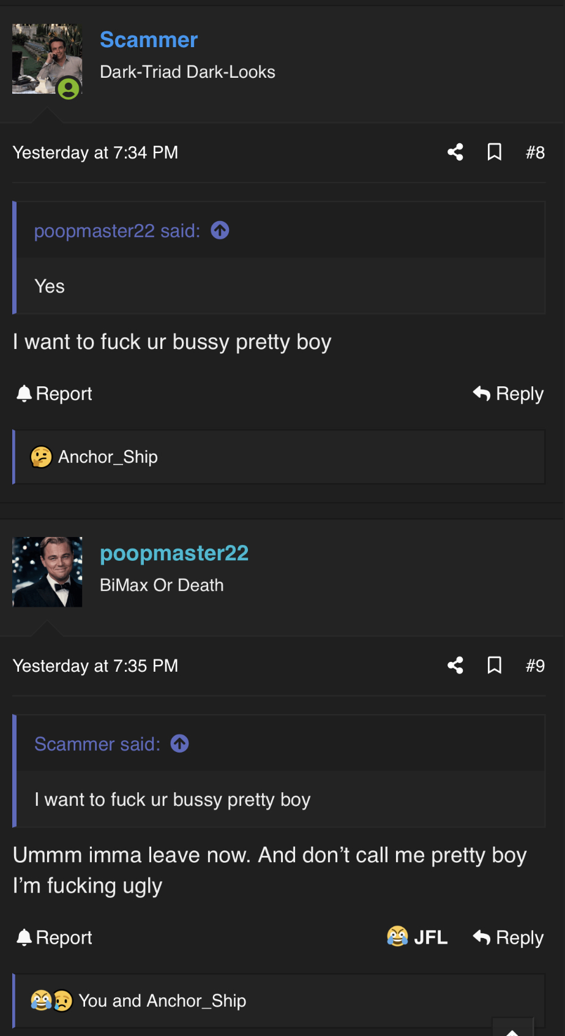
Task: Bookmark post #9
Action: [x=495, y=665]
